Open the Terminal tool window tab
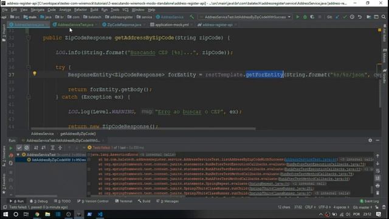 [124, 201]
